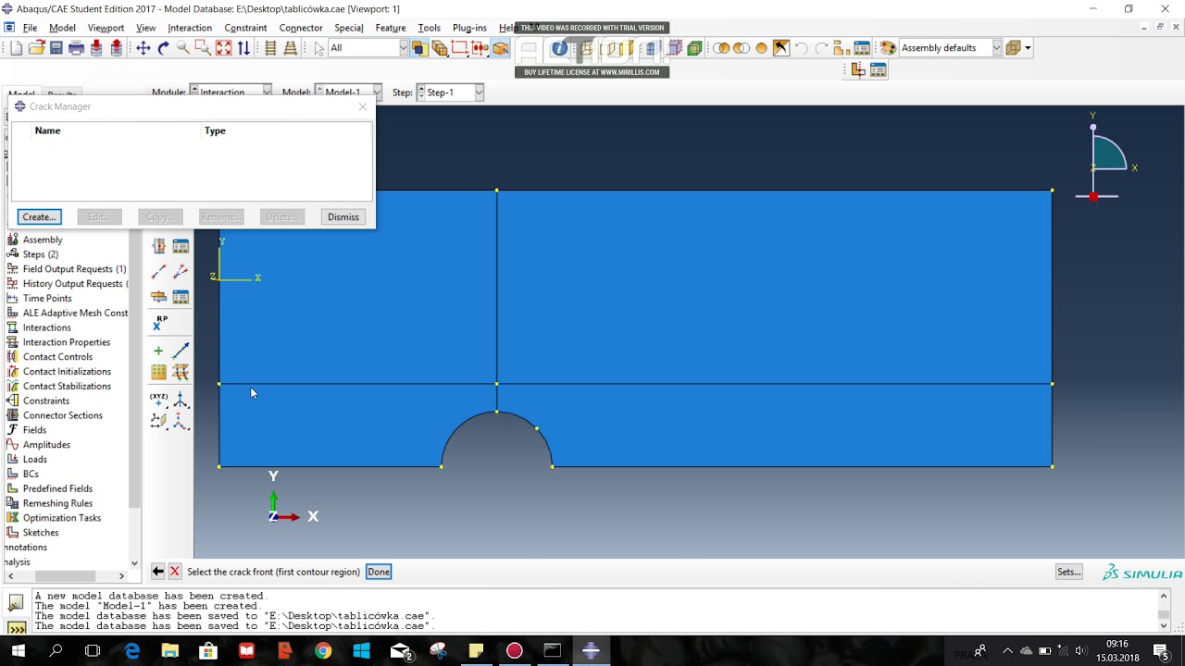
Task: Click the Create Reference Point tool
Action: pyautogui.click(x=159, y=322)
